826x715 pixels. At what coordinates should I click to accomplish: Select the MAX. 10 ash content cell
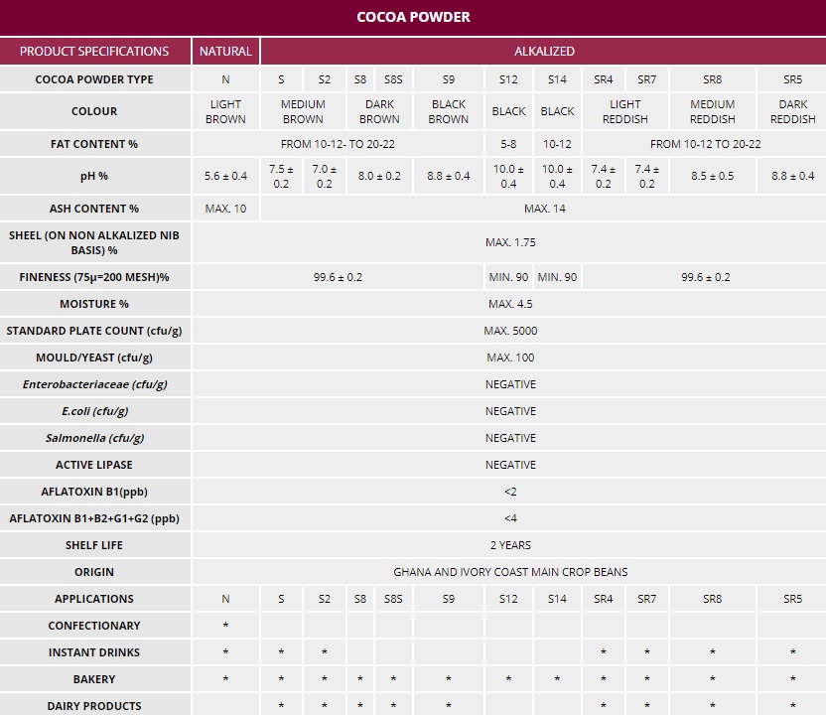pos(225,209)
